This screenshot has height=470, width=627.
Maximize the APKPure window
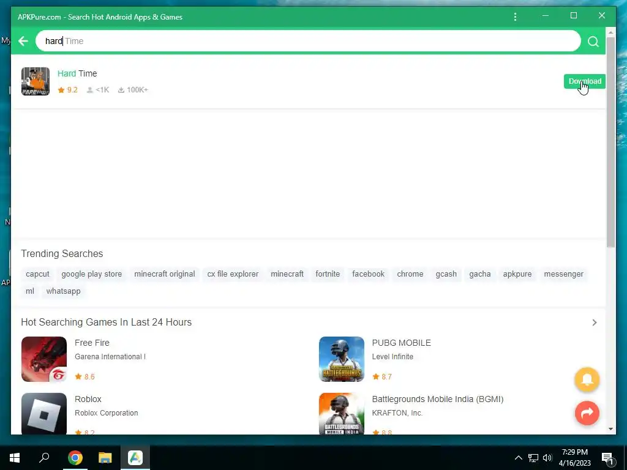click(573, 15)
